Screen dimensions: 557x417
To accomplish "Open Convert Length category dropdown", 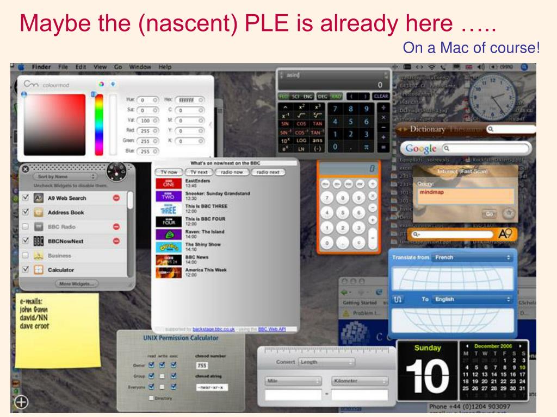I will (x=326, y=362).
